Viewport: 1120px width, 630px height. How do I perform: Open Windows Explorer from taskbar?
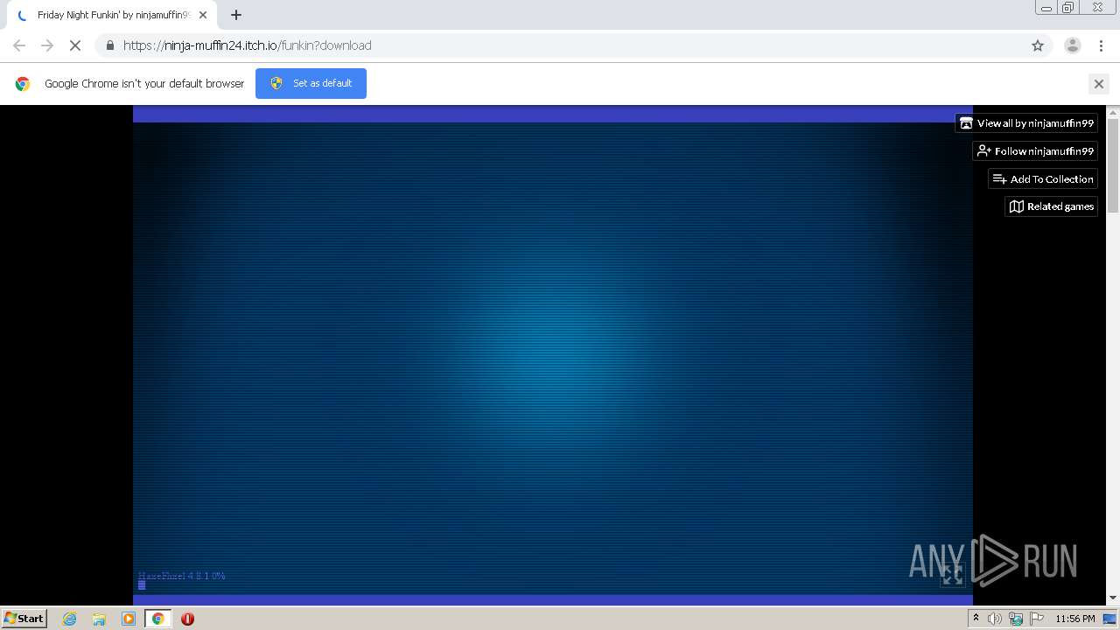(x=99, y=619)
